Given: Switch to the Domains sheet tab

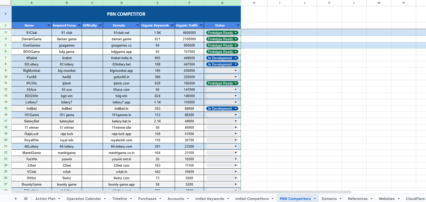Looking at the screenshot, I should point(329,199).
